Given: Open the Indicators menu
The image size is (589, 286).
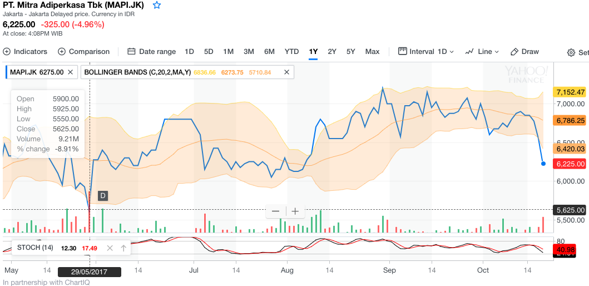Looking at the screenshot, I should (25, 52).
